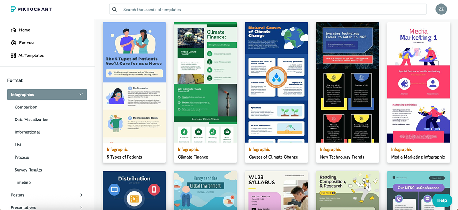The width and height of the screenshot is (458, 210).
Task: Search thousands of templates field
Action: [268, 10]
